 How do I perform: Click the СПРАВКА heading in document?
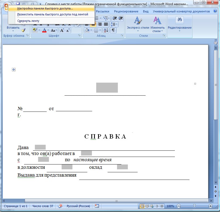[105, 136]
